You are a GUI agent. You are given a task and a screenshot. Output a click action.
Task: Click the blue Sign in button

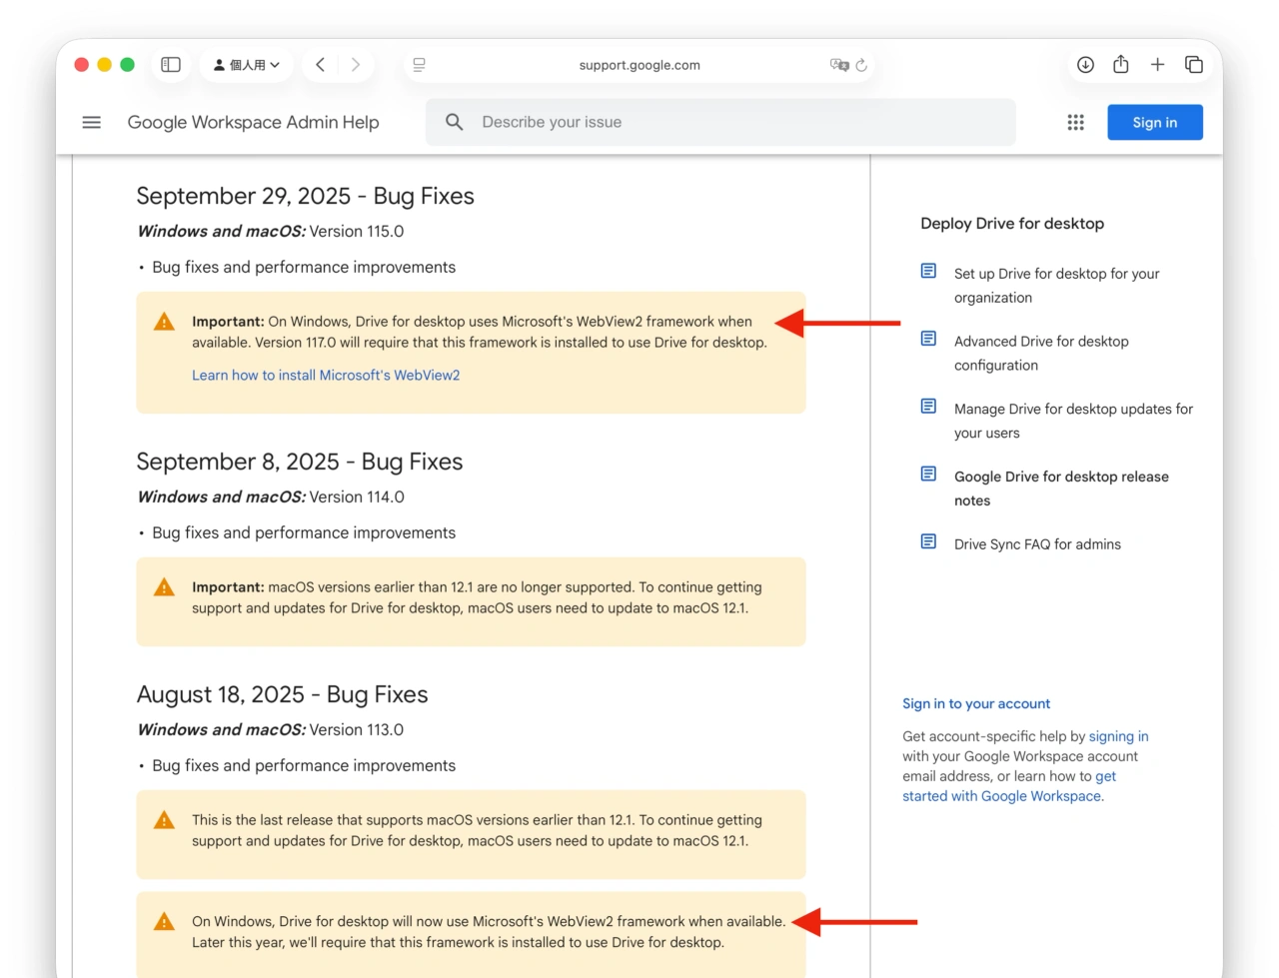tap(1155, 122)
